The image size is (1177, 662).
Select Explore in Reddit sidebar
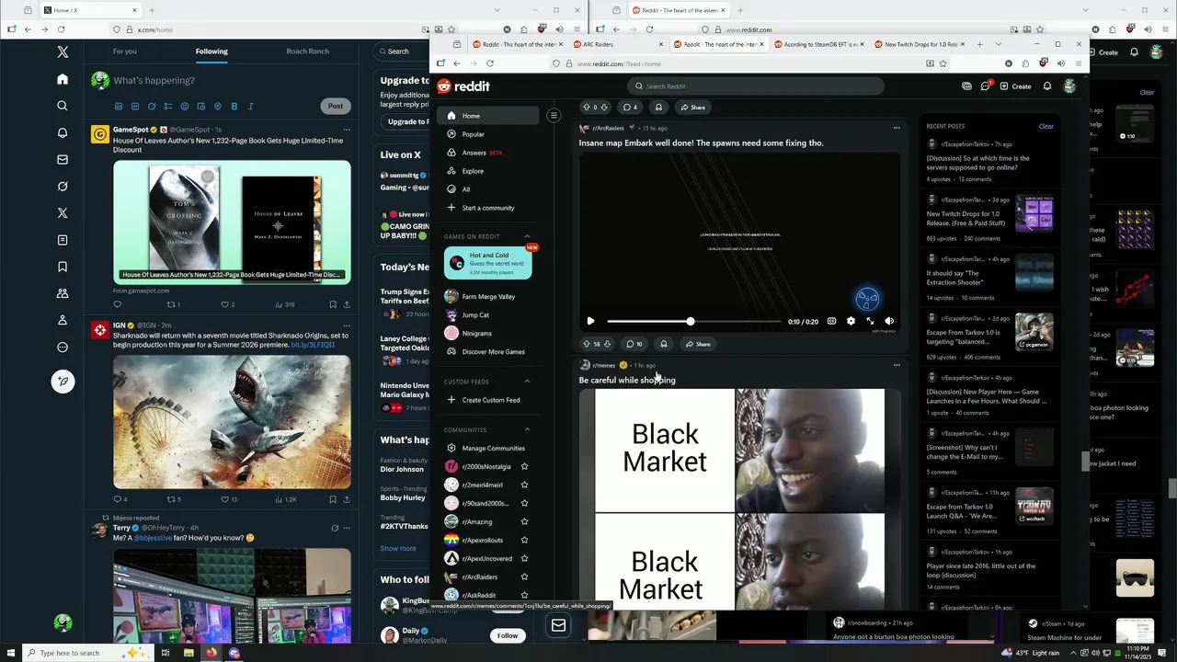pos(487,171)
